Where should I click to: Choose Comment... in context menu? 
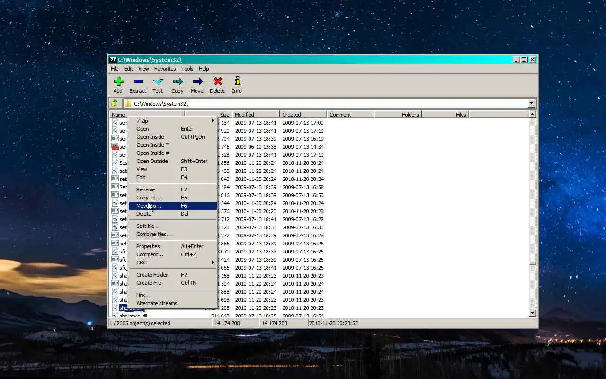pyautogui.click(x=173, y=254)
